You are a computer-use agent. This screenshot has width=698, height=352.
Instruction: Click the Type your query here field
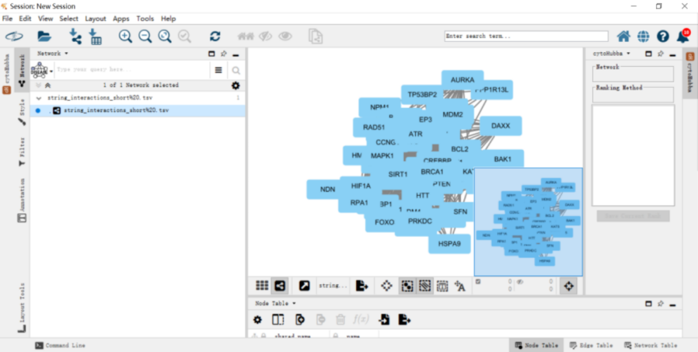pyautogui.click(x=132, y=71)
